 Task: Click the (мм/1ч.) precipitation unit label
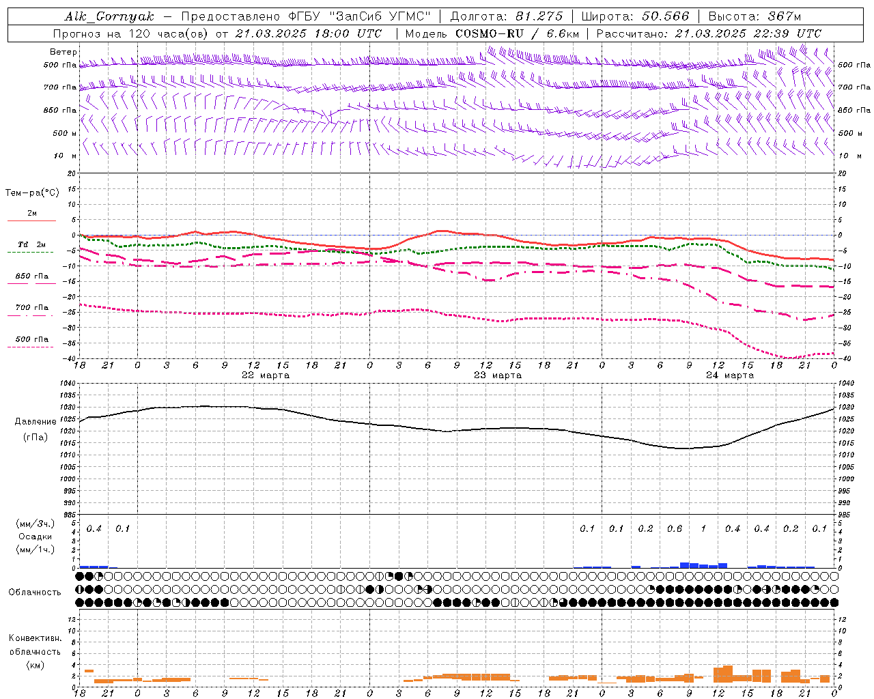coord(36,550)
